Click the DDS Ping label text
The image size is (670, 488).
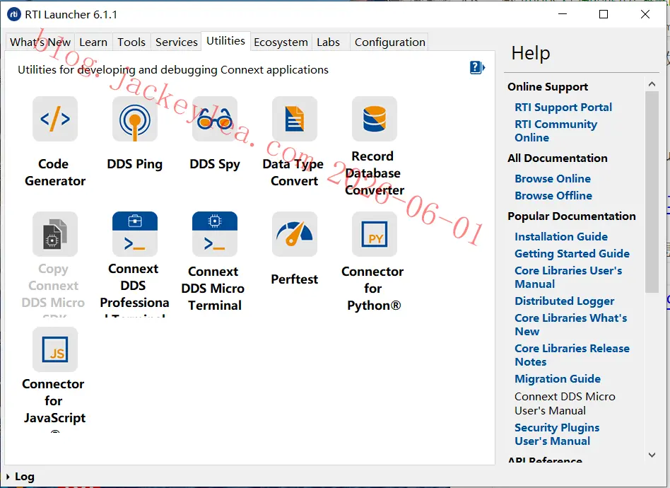[x=134, y=164]
